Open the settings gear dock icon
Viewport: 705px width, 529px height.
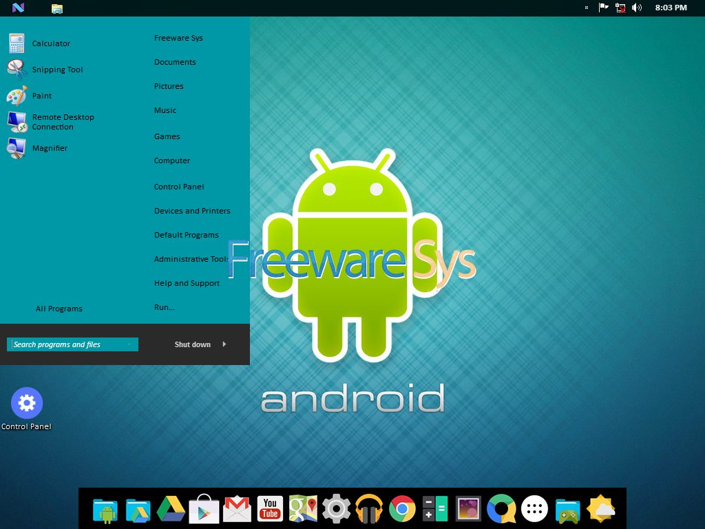coord(336,509)
